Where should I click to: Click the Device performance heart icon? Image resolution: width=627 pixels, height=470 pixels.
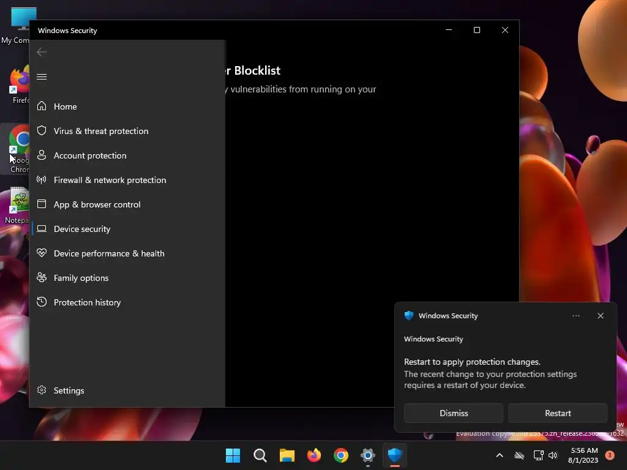point(42,253)
